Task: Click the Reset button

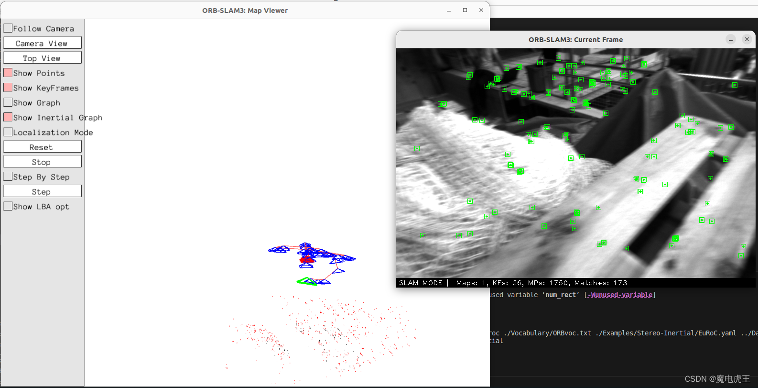Action: click(x=43, y=147)
